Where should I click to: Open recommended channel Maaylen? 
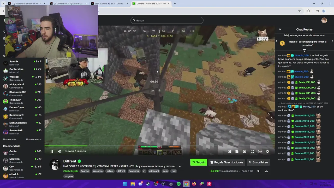pyautogui.click(x=22, y=160)
